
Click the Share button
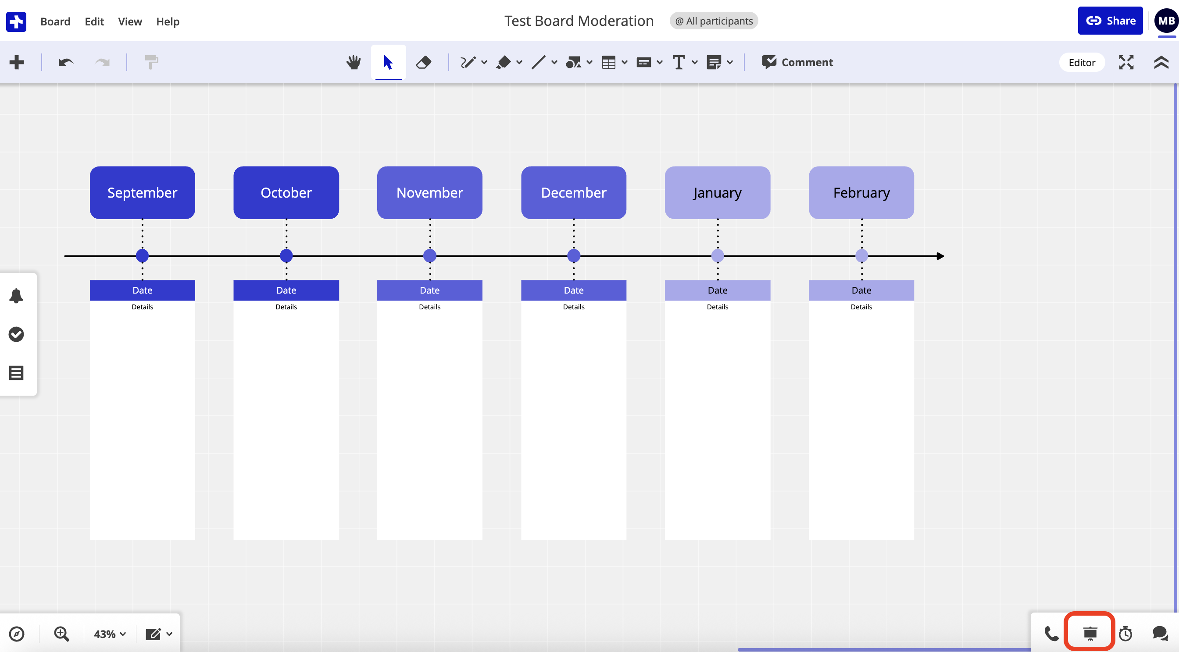click(1110, 21)
